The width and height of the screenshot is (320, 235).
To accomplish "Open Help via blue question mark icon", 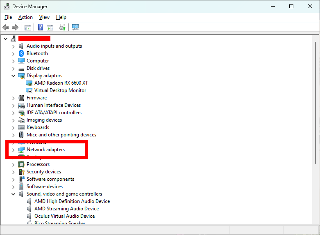I will pyautogui.click(x=41, y=28).
